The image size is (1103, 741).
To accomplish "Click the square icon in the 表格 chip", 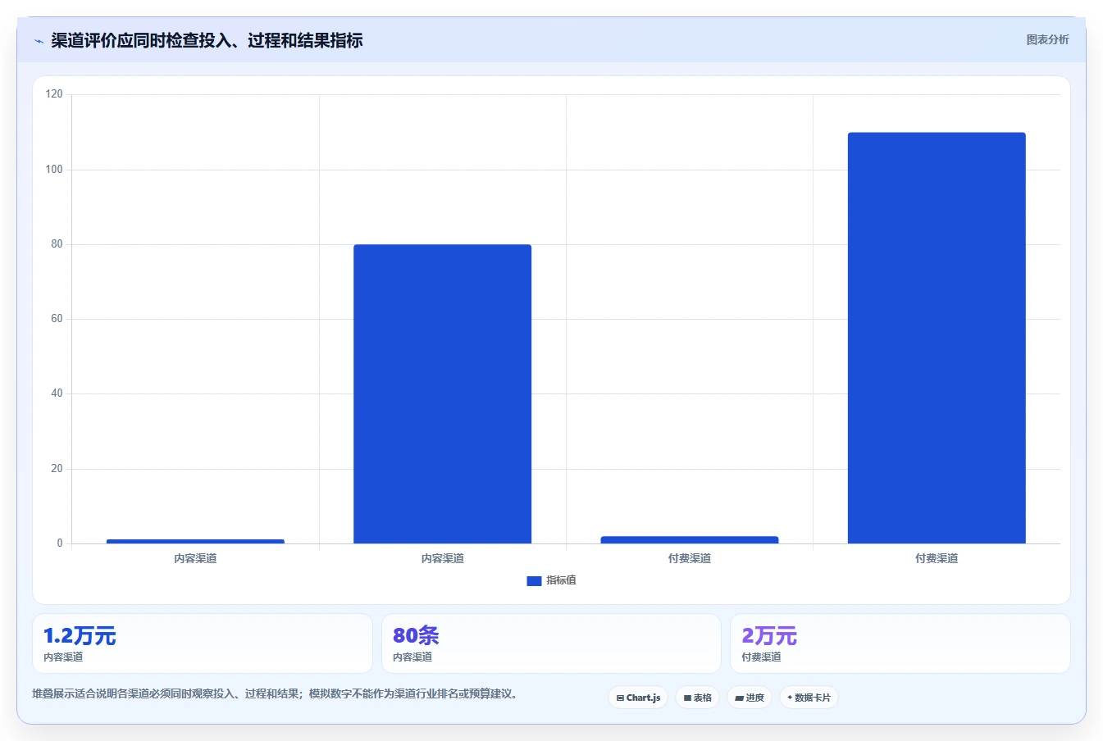I will click(x=687, y=698).
